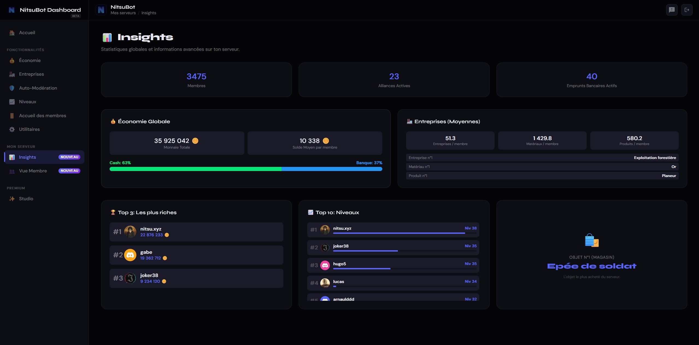The image size is (699, 345).
Task: Click the logout icon in the header
Action: (687, 10)
